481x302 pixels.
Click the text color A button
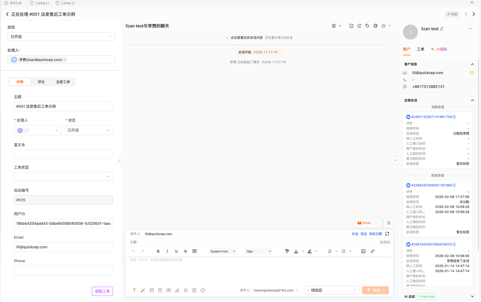click(296, 251)
